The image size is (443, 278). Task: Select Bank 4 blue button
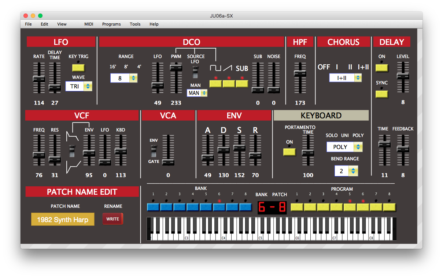193,207
